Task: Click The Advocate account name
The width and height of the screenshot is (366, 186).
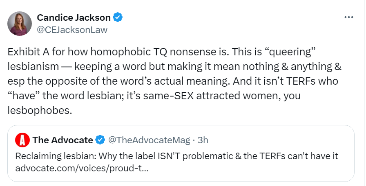Action: click(62, 140)
